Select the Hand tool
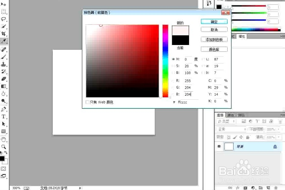 (x=3, y=139)
